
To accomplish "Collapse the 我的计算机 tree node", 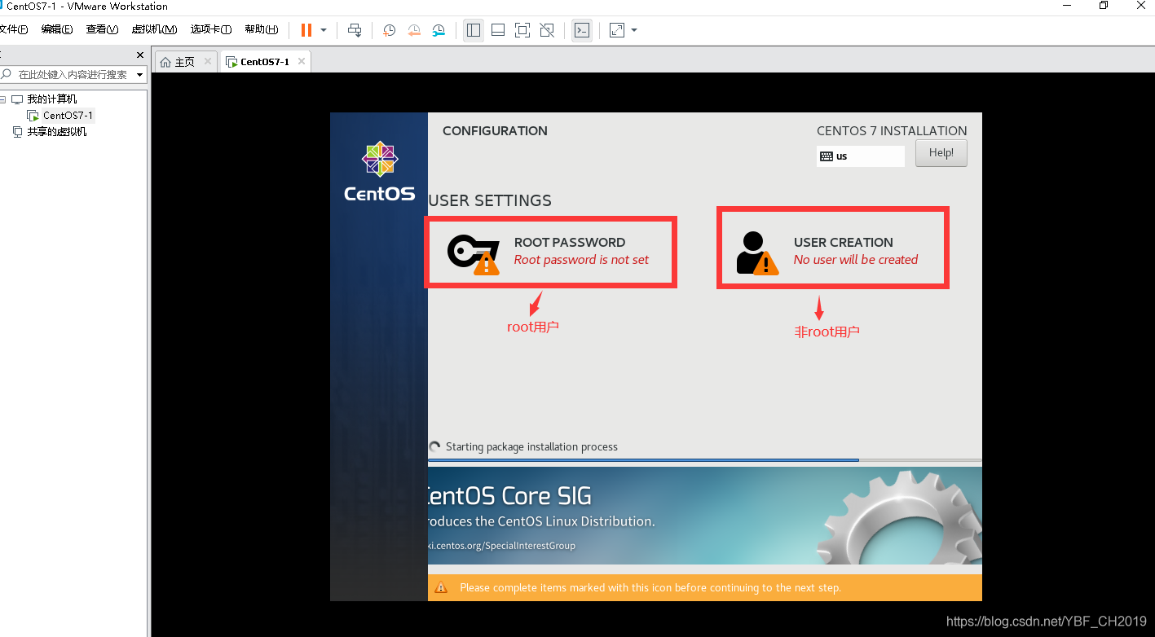I will point(3,99).
